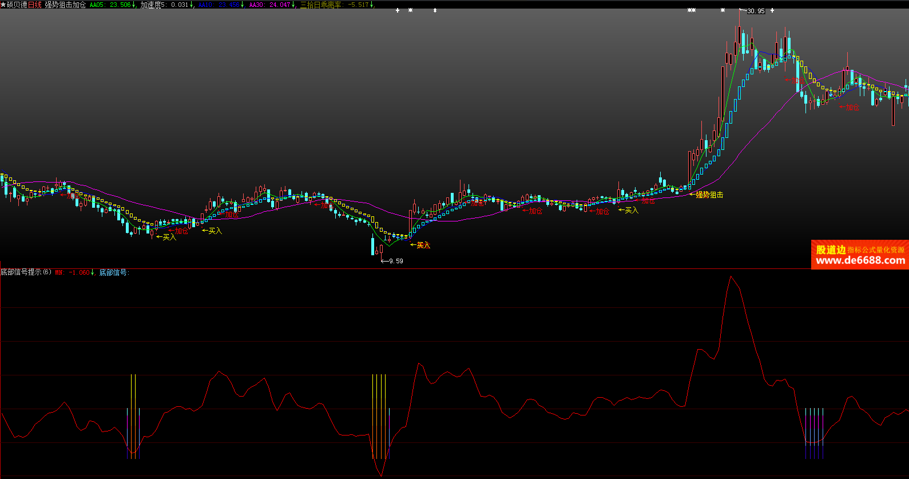The image size is (909, 479).
Task: Click the green AA05 value readout
Action: (113, 5)
